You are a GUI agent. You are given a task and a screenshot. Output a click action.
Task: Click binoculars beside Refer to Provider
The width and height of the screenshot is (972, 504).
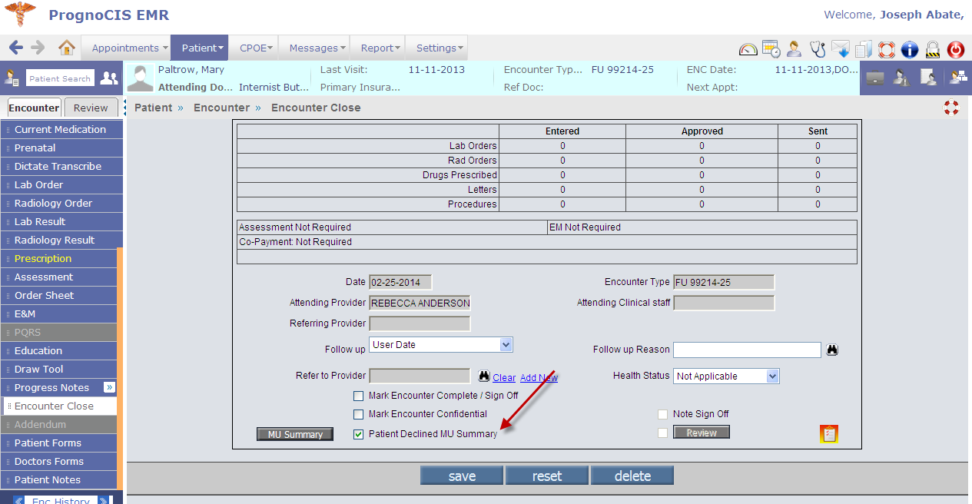[x=484, y=376]
